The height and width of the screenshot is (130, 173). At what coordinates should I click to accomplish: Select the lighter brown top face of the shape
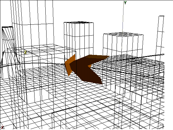(x=97, y=56)
